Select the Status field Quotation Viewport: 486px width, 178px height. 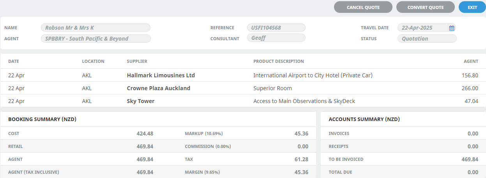point(427,39)
